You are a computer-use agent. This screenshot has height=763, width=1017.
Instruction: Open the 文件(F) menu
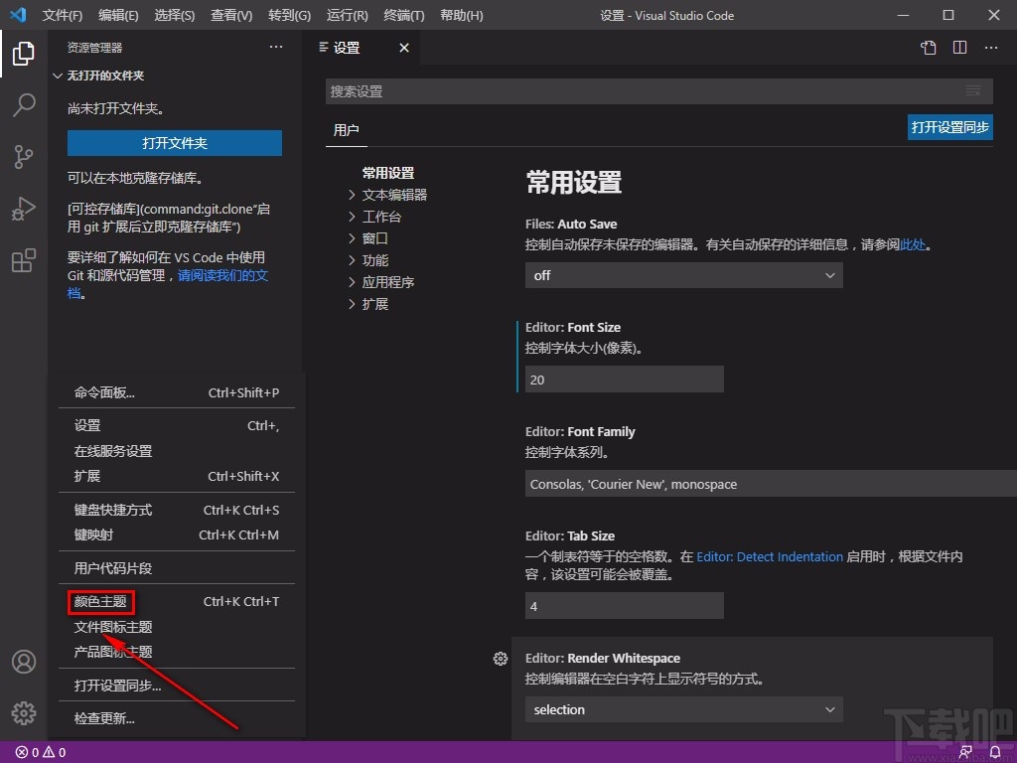(63, 15)
